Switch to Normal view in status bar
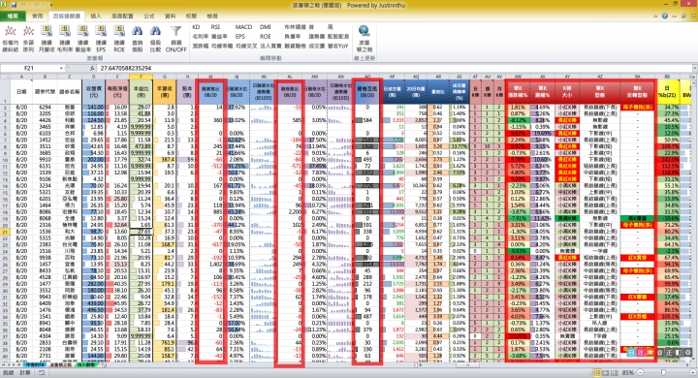Viewport: 698px width, 378px height. click(596, 372)
